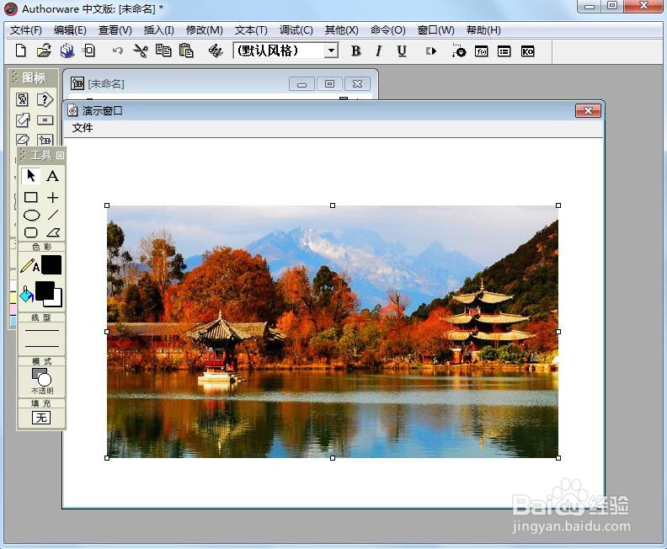
Task: Select the Ellipse tool
Action: [31, 216]
